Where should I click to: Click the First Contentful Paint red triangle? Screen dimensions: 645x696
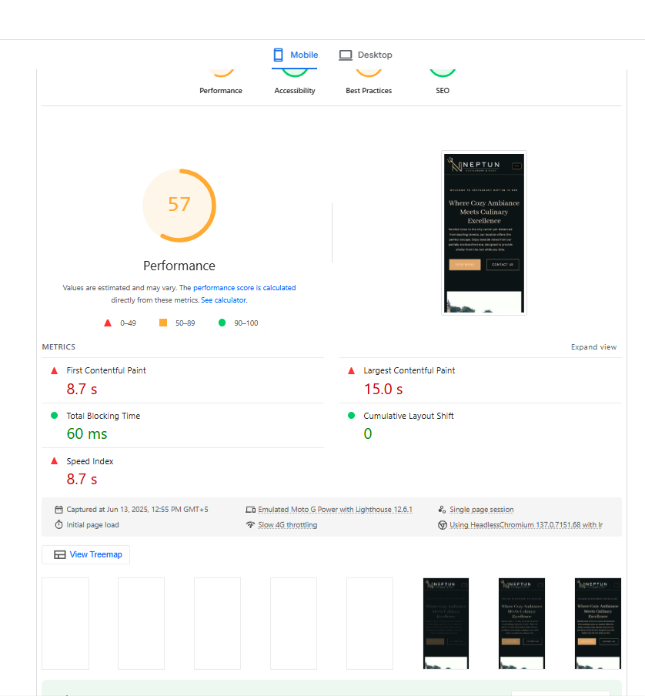click(x=55, y=370)
